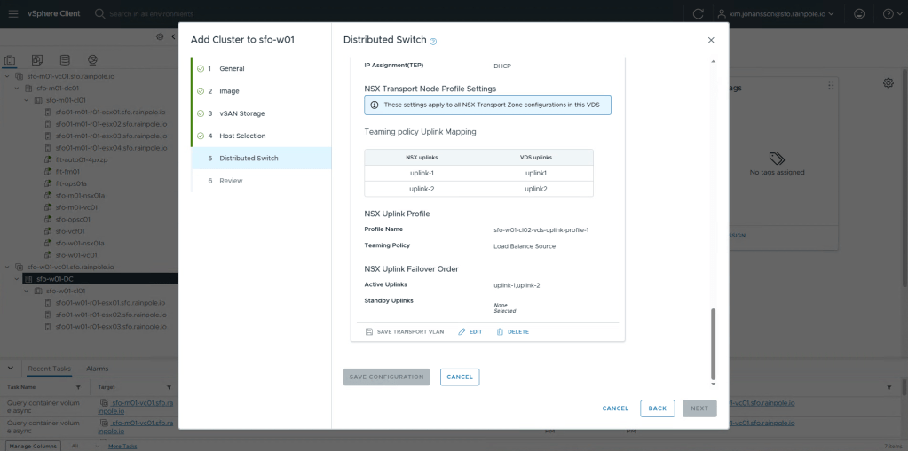Select the Networking inventory view icon
The image size is (908, 451).
92,59
